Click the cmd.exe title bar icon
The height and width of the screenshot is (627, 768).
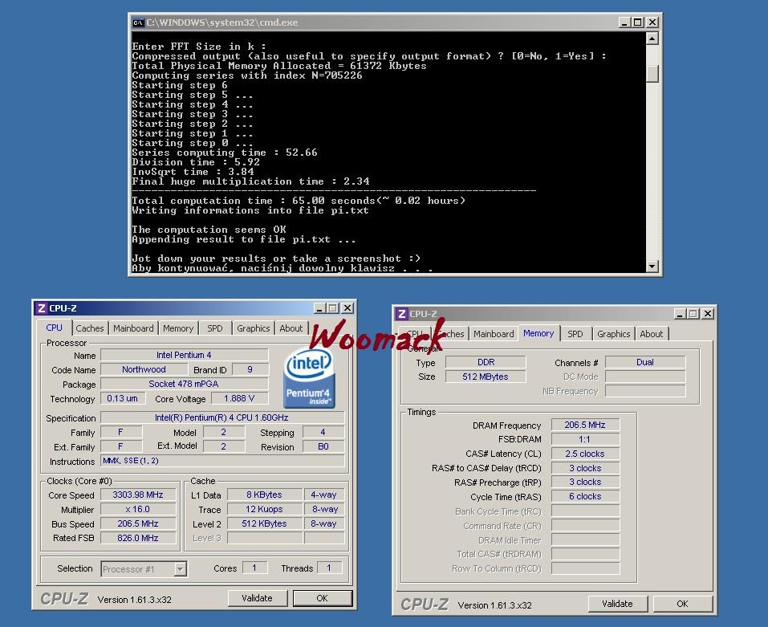click(139, 22)
